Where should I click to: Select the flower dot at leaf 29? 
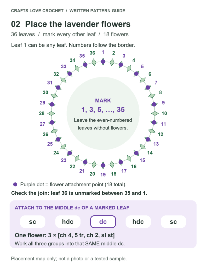click(52, 104)
